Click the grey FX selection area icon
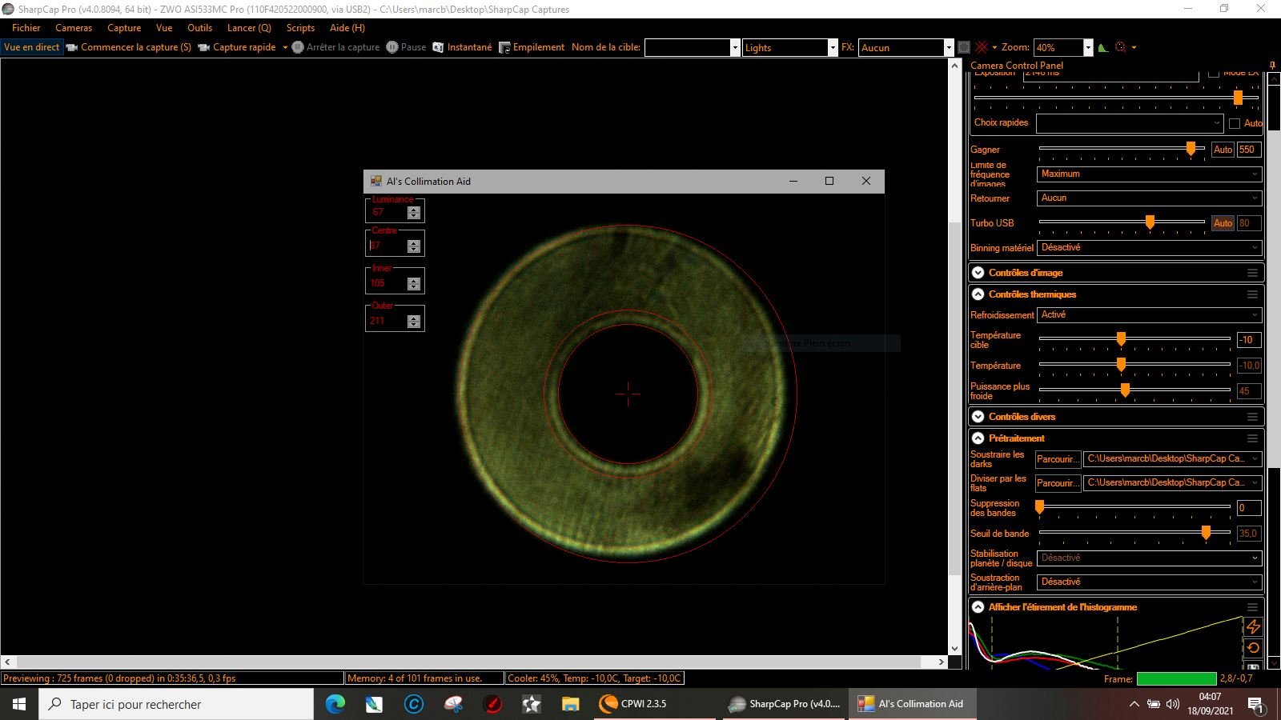 pyautogui.click(x=964, y=47)
